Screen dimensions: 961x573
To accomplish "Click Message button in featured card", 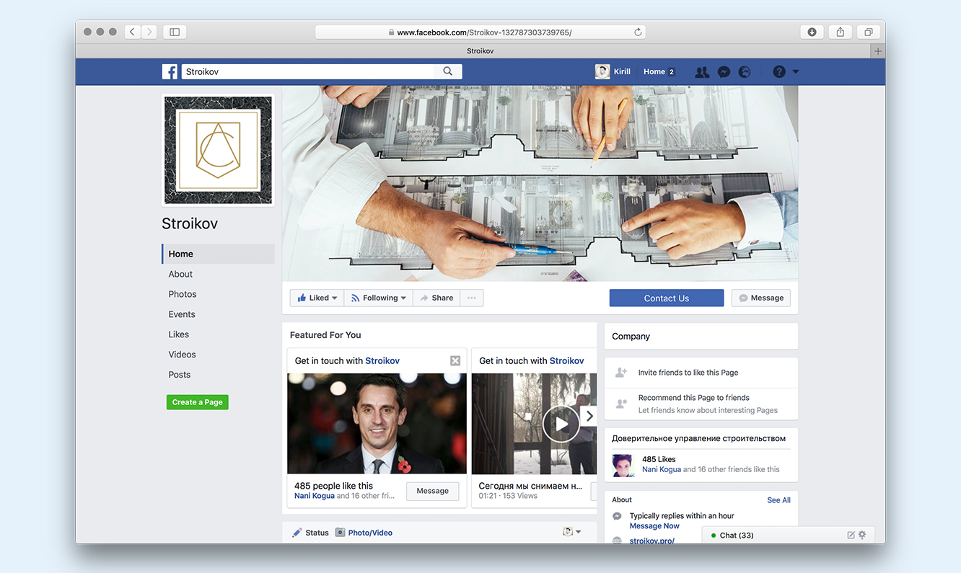I will click(433, 491).
